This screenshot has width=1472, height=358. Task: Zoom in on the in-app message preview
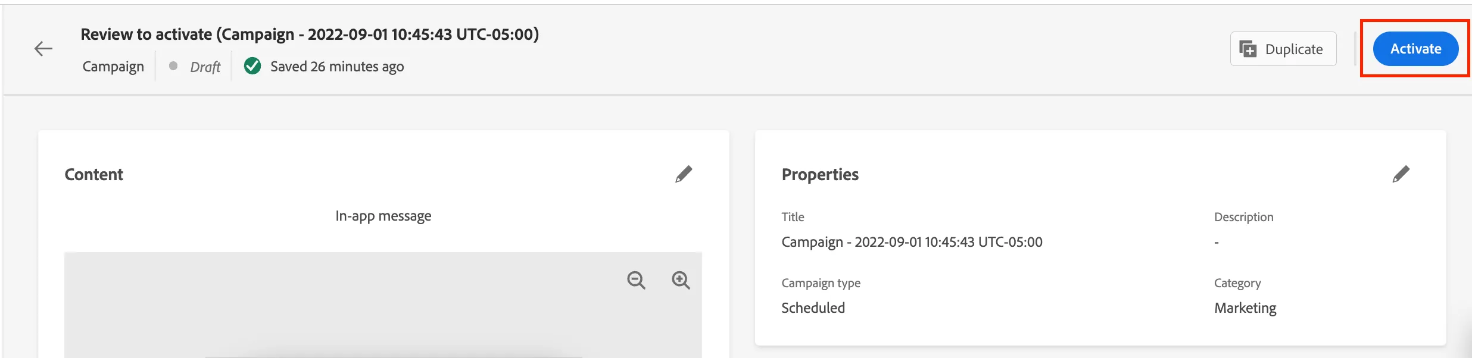pyautogui.click(x=681, y=280)
